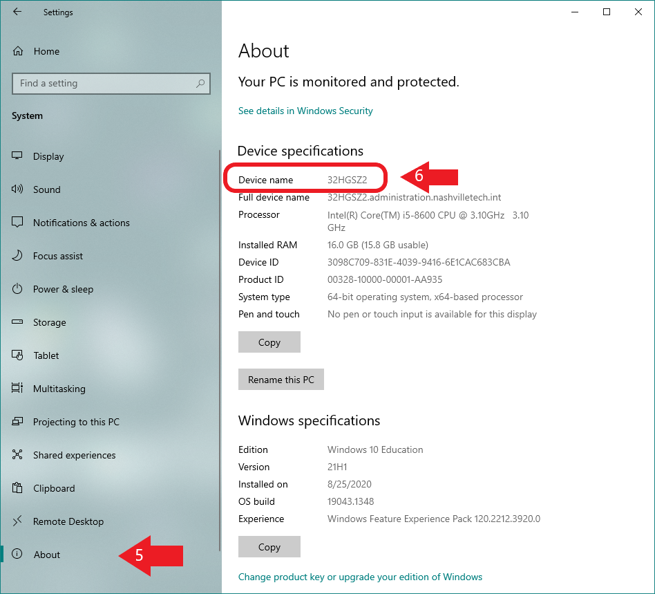Select About in the sidebar
655x594 pixels.
pos(110,555)
